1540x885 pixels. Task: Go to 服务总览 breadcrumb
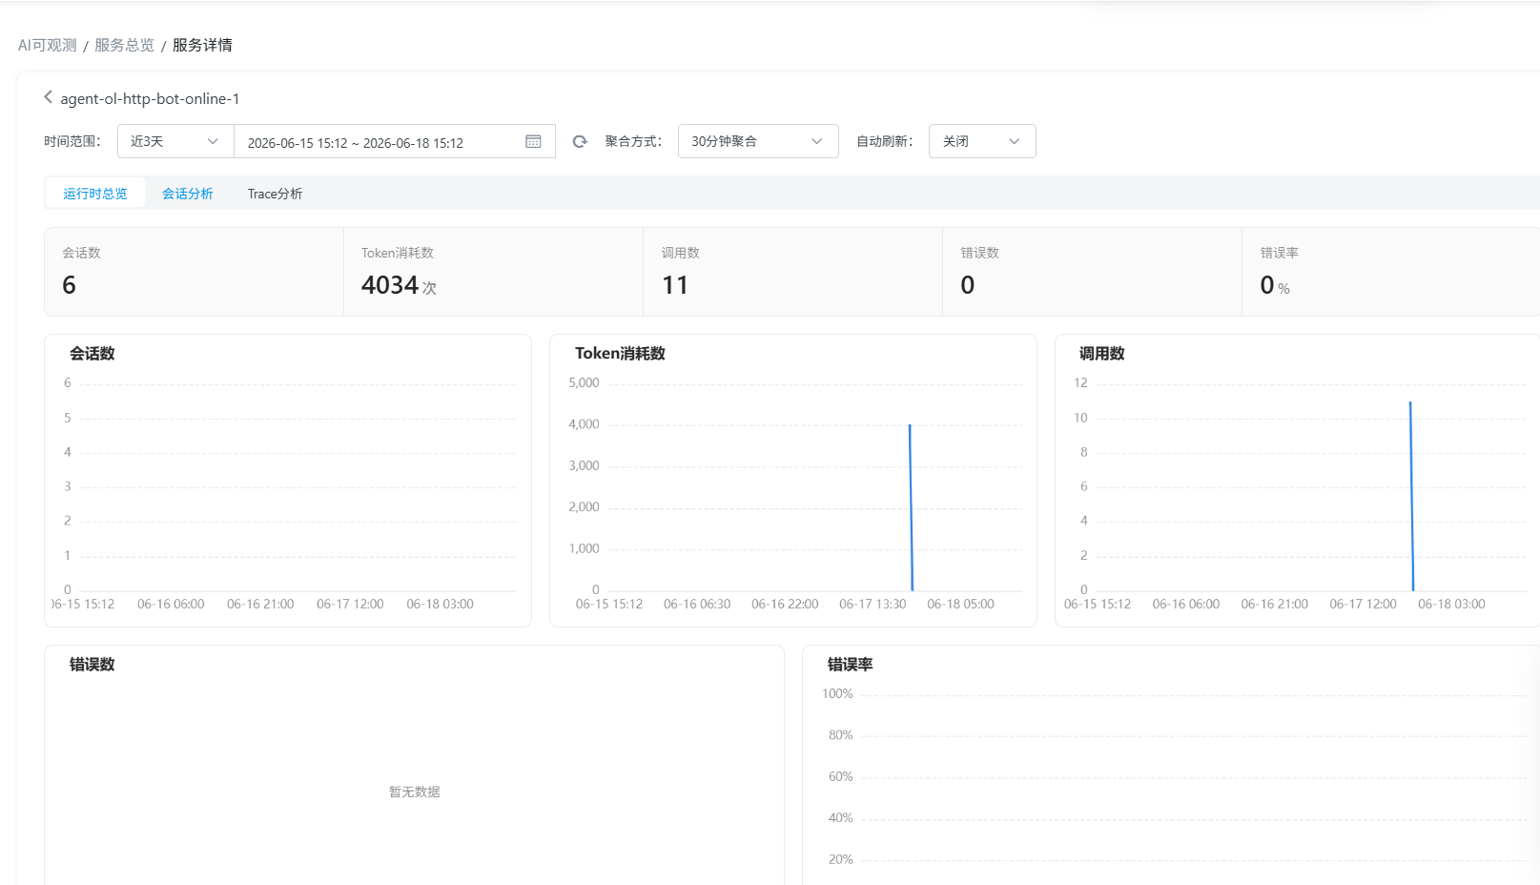(x=124, y=45)
